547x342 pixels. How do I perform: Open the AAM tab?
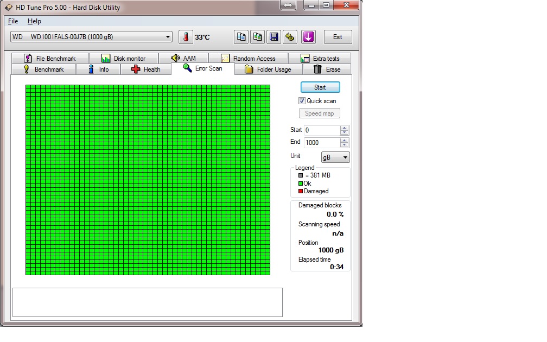point(183,58)
